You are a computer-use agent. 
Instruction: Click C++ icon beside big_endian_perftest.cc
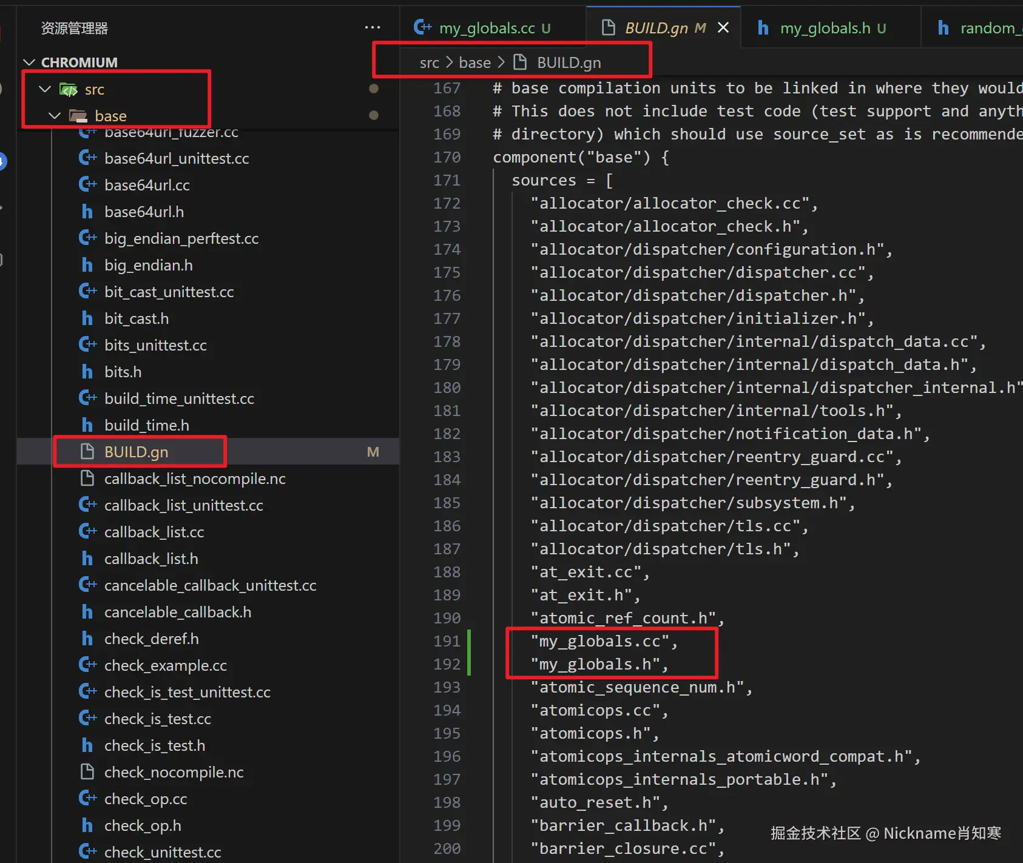87,238
